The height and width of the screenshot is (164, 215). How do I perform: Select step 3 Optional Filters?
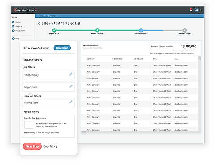point(141,30)
